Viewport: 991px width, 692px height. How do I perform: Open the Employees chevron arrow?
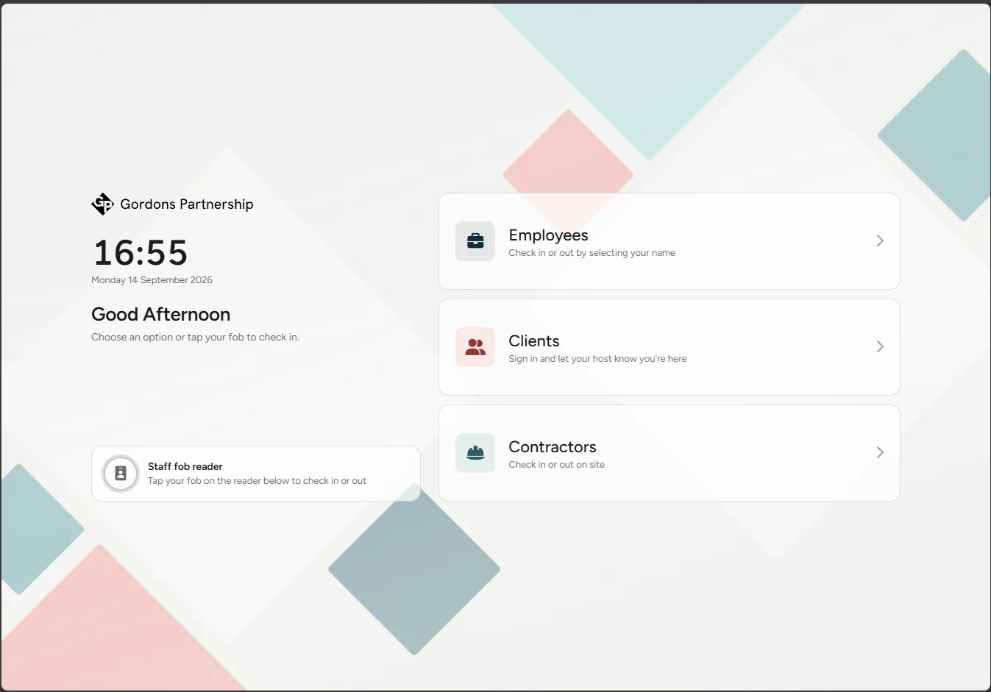880,240
